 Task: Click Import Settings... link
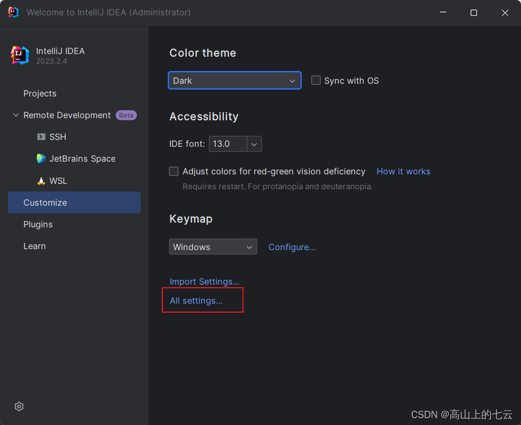point(204,281)
